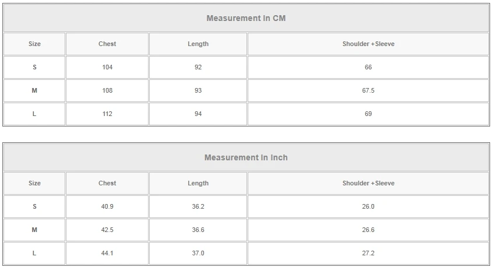The height and width of the screenshot is (267, 493).
Task: Click the cell containing 42.5
Action: pos(107,230)
